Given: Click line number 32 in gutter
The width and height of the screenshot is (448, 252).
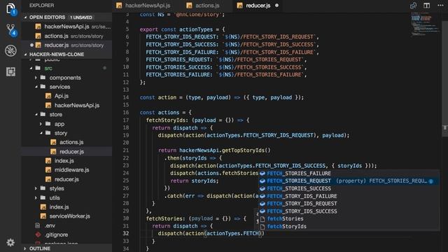Looking at the screenshot, I should (126, 233).
